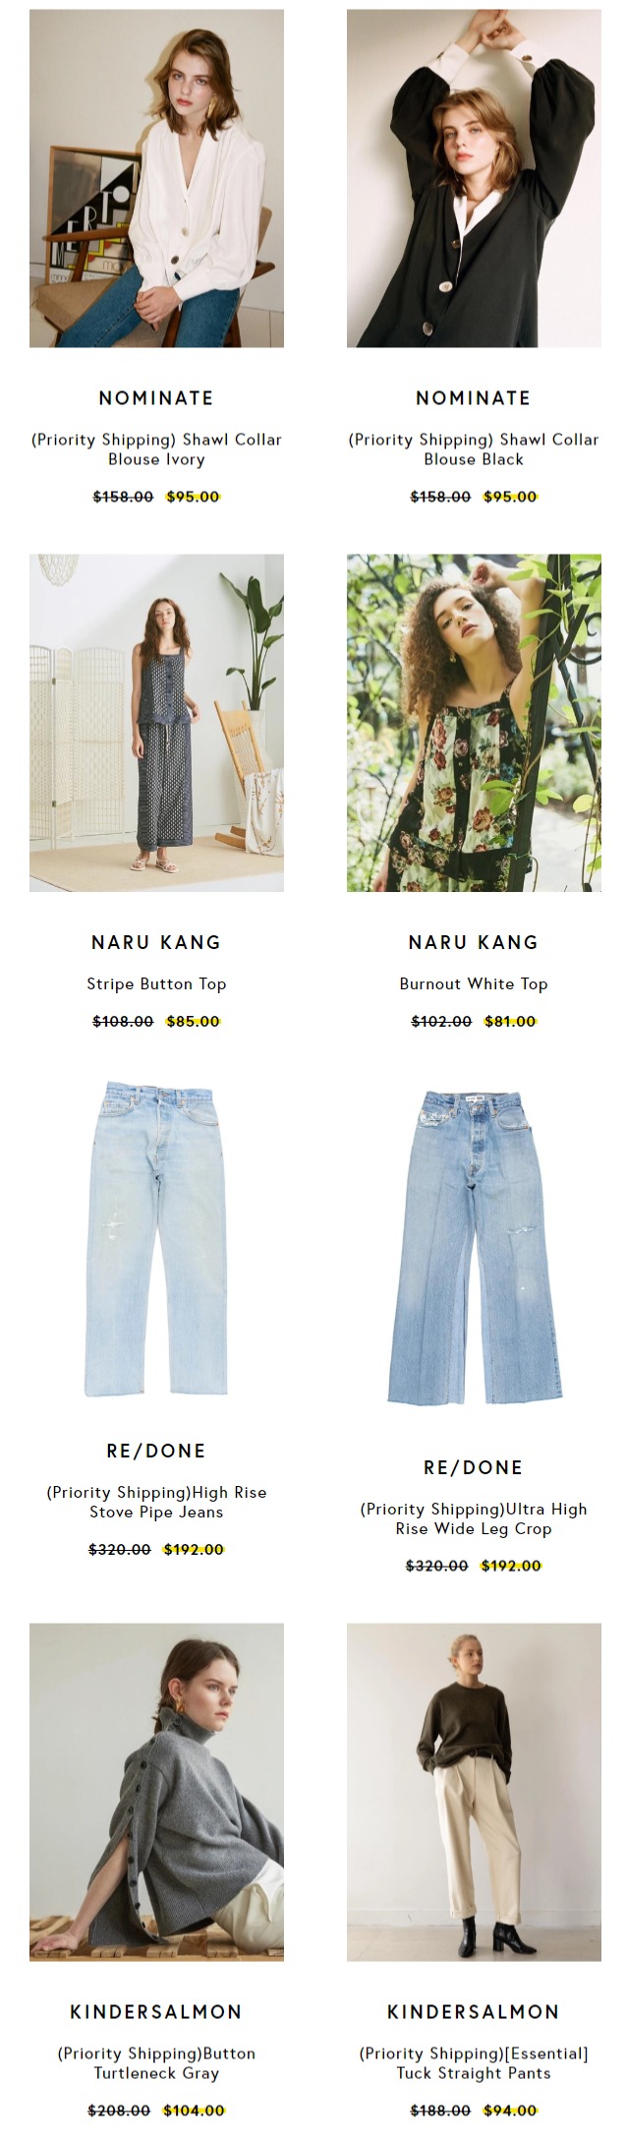Viewport: 626px width, 2137px height.
Task: Click '[Essential] Tuck Straight Pants' title
Action: [474, 2063]
